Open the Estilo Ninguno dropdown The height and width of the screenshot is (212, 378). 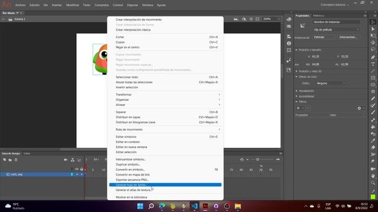[331, 83]
